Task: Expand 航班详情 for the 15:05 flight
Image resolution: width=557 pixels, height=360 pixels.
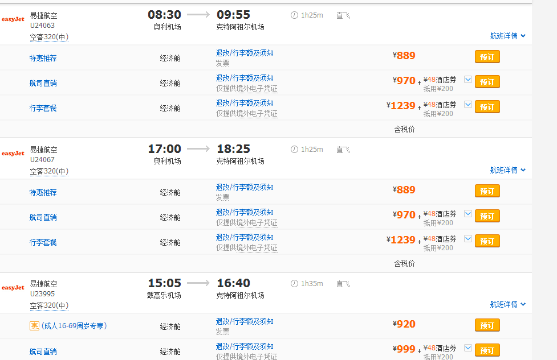Action: 507,304
